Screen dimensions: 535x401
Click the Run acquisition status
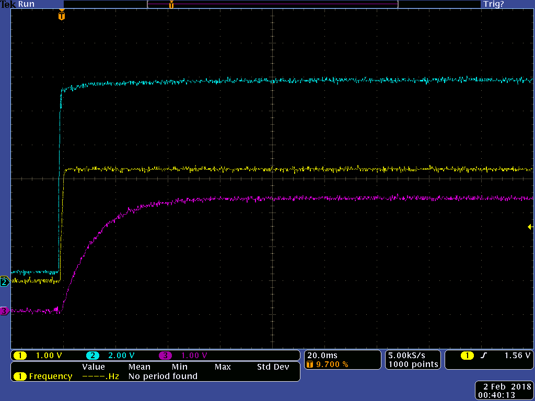(26, 4)
